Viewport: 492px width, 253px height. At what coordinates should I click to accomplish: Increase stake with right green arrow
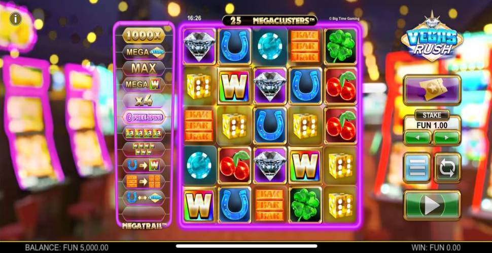(x=447, y=138)
